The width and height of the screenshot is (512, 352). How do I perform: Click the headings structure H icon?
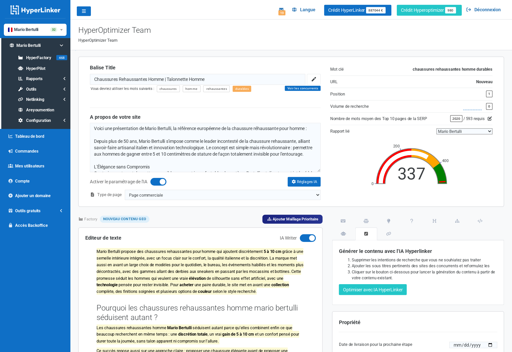tap(434, 221)
